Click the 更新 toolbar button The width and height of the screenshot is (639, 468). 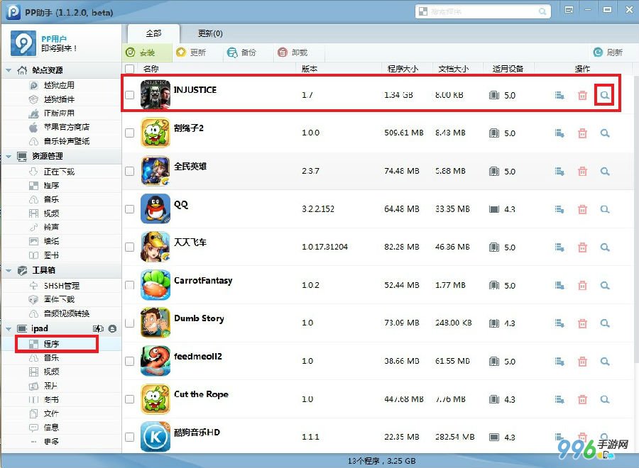(191, 52)
